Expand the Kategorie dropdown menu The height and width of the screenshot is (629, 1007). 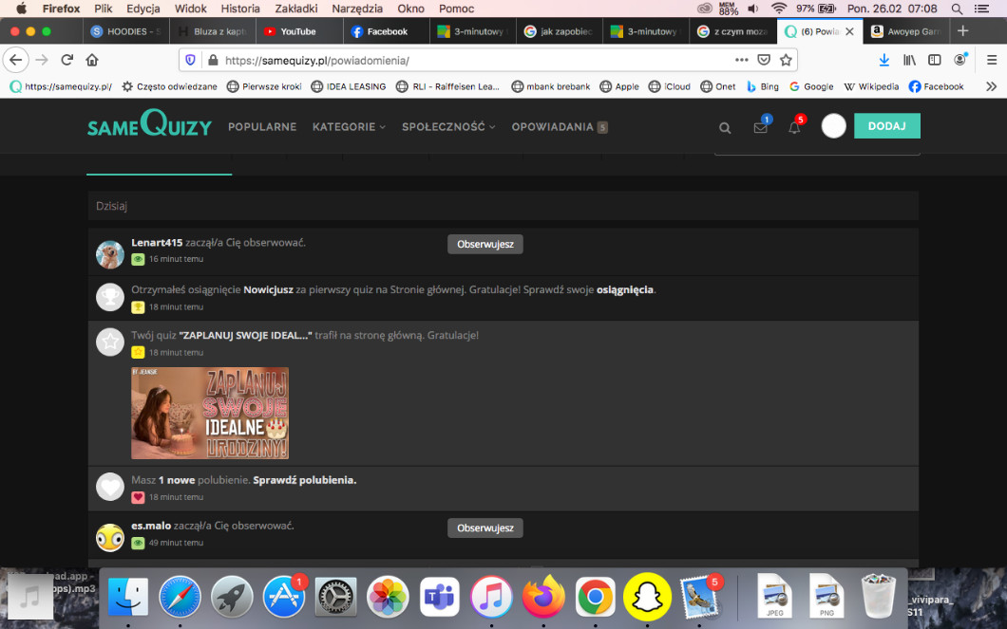pos(349,126)
